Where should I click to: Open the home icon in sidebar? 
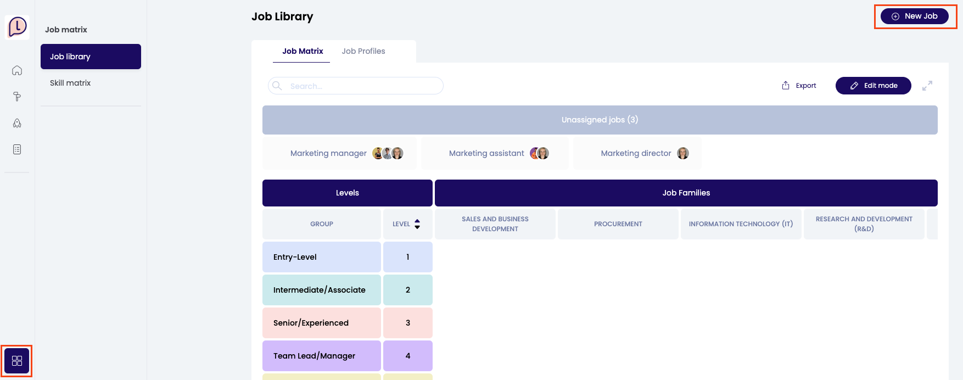[17, 70]
